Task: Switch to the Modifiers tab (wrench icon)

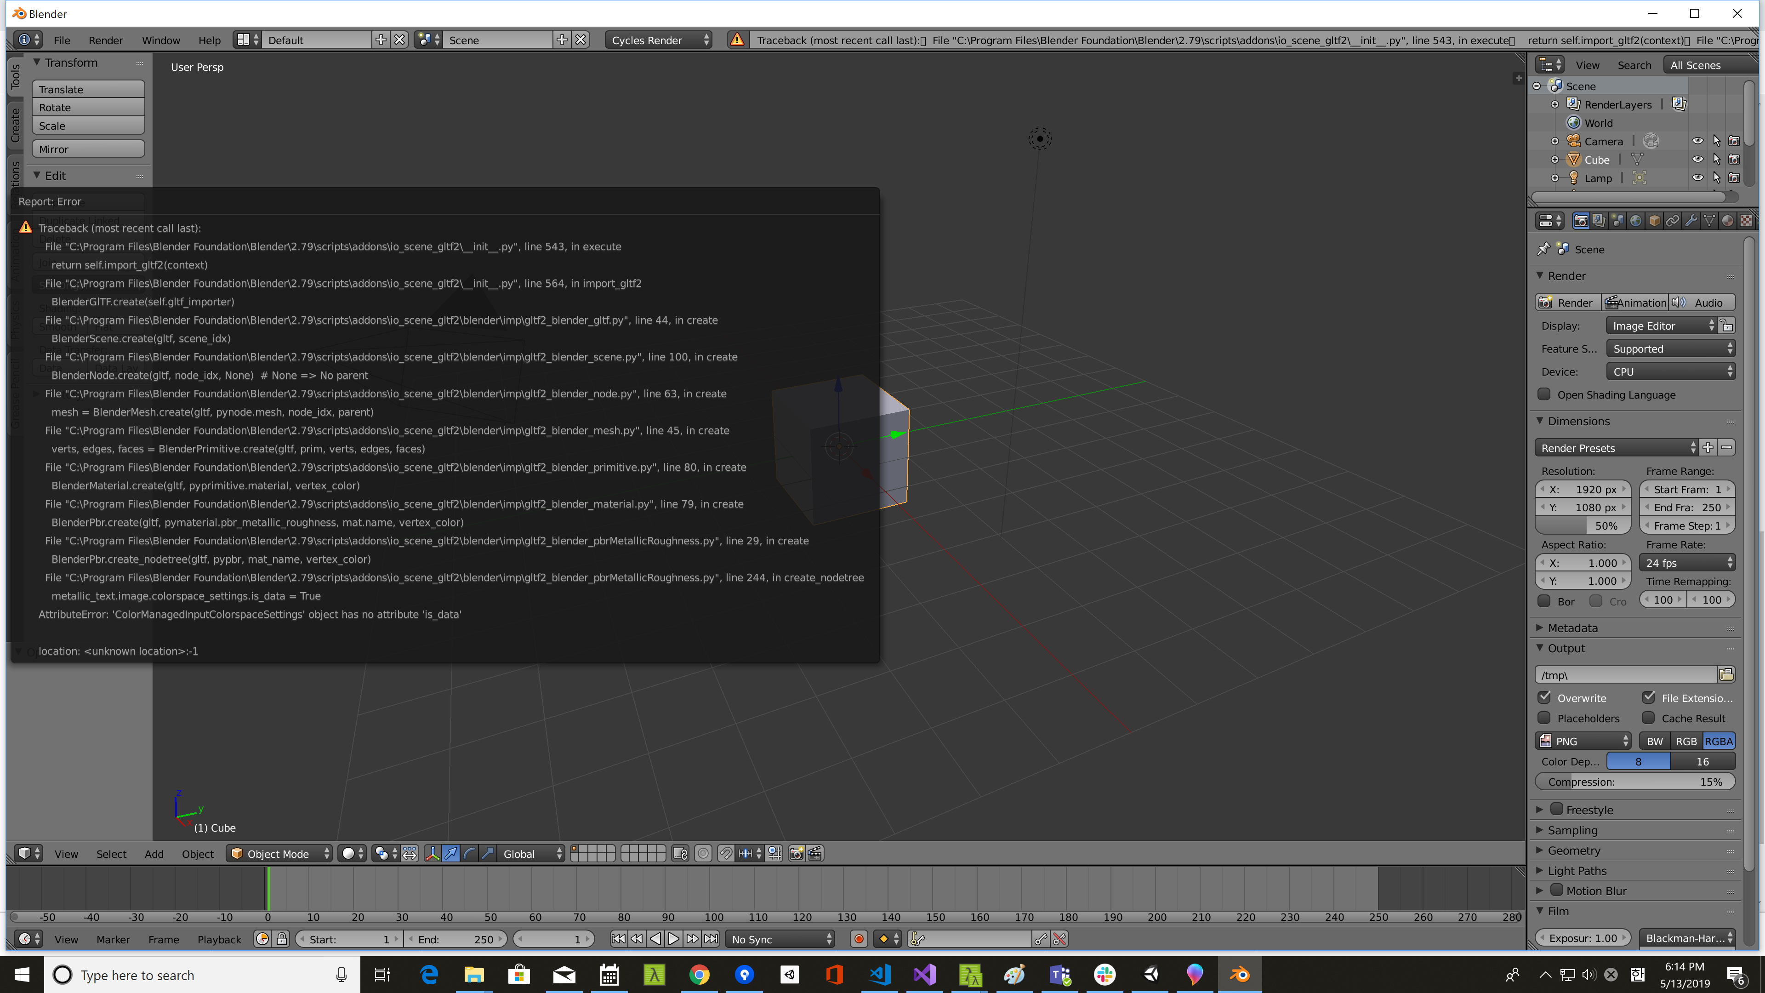Action: click(x=1691, y=221)
